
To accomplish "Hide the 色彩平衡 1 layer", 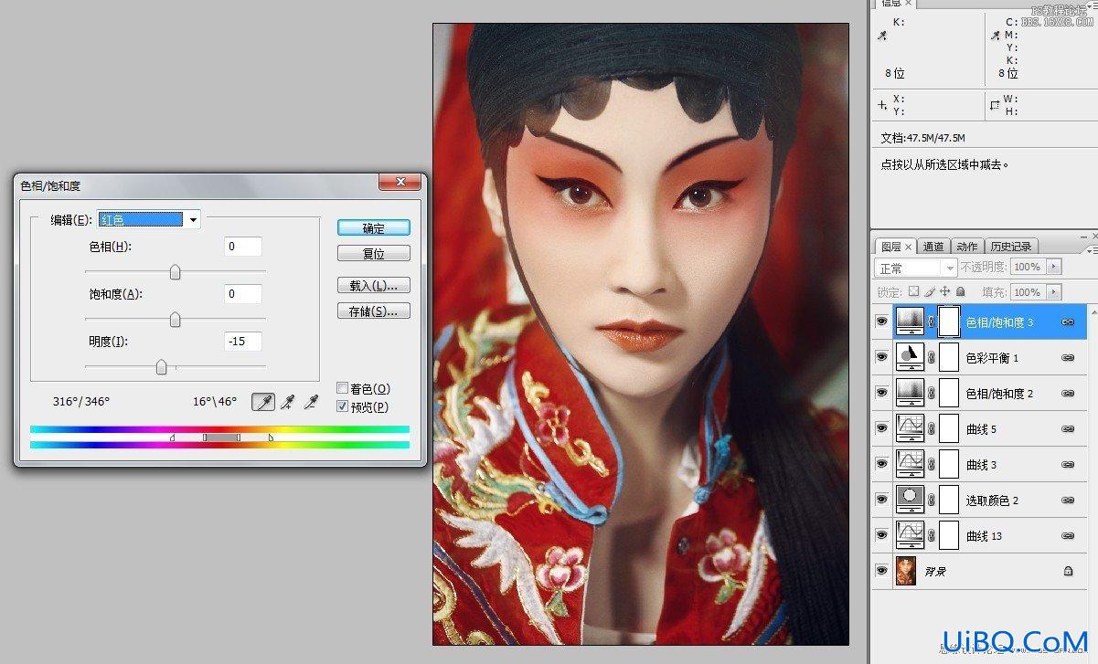I will pos(881,357).
